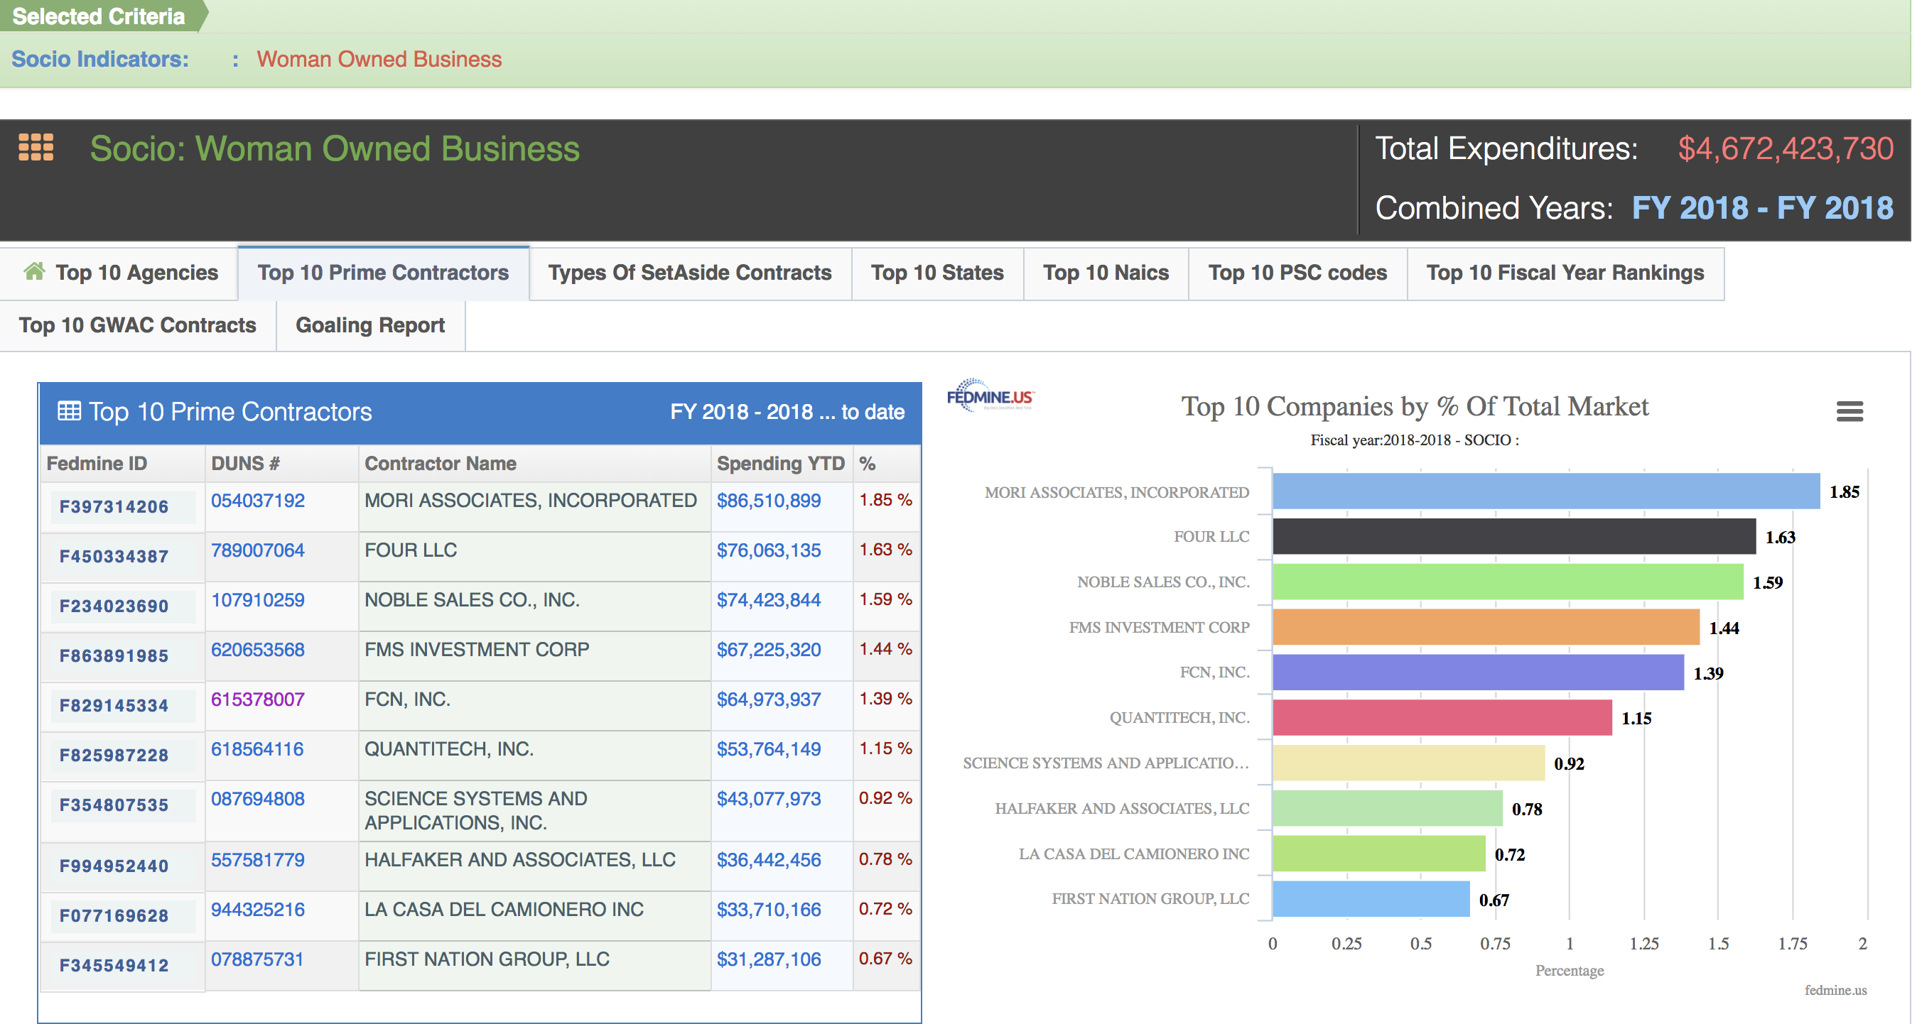The image size is (1917, 1024).
Task: Click spending amount $86,510,899
Action: [769, 501]
